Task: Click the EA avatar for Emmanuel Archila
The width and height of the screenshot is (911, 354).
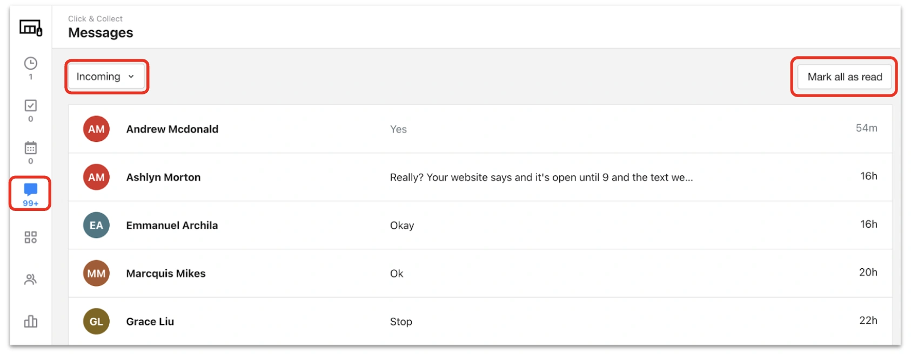Action: coord(96,225)
